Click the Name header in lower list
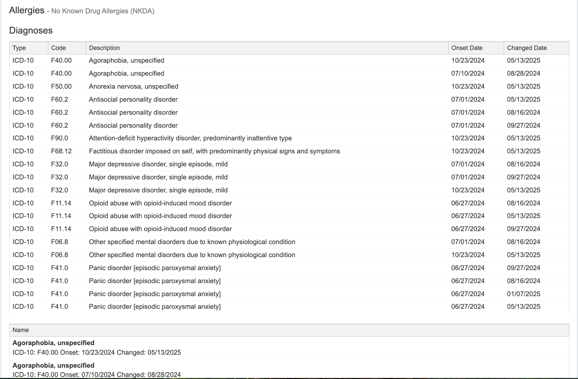The height and width of the screenshot is (379, 578). pyautogui.click(x=21, y=330)
